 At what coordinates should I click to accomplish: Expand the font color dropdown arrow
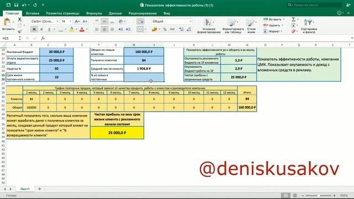click(x=87, y=29)
